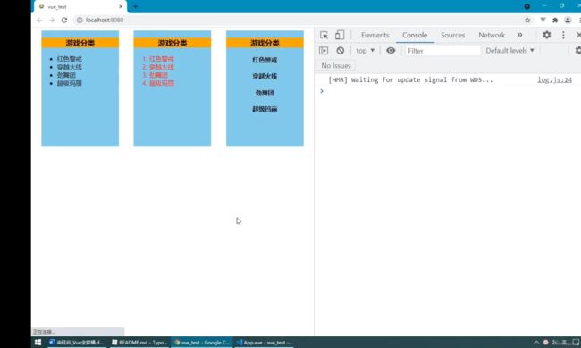This screenshot has width=581, height=348.
Task: Go back with the browser back arrow
Action: [x=39, y=20]
